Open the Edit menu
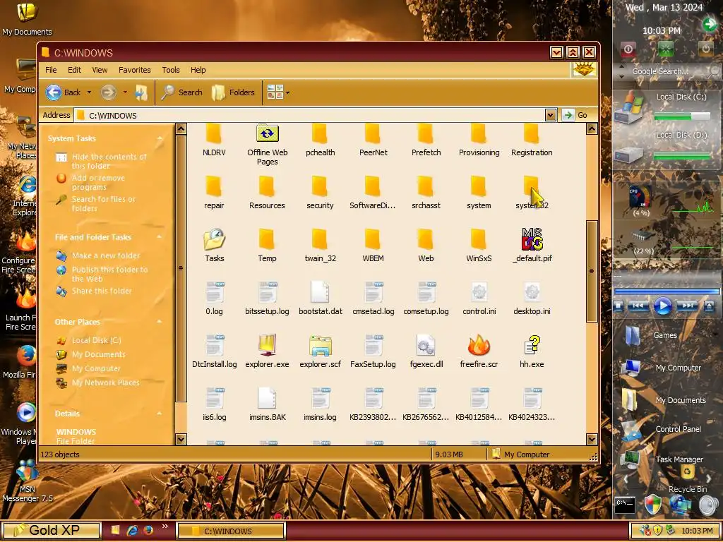Screen dimensions: 723x542 (74, 70)
